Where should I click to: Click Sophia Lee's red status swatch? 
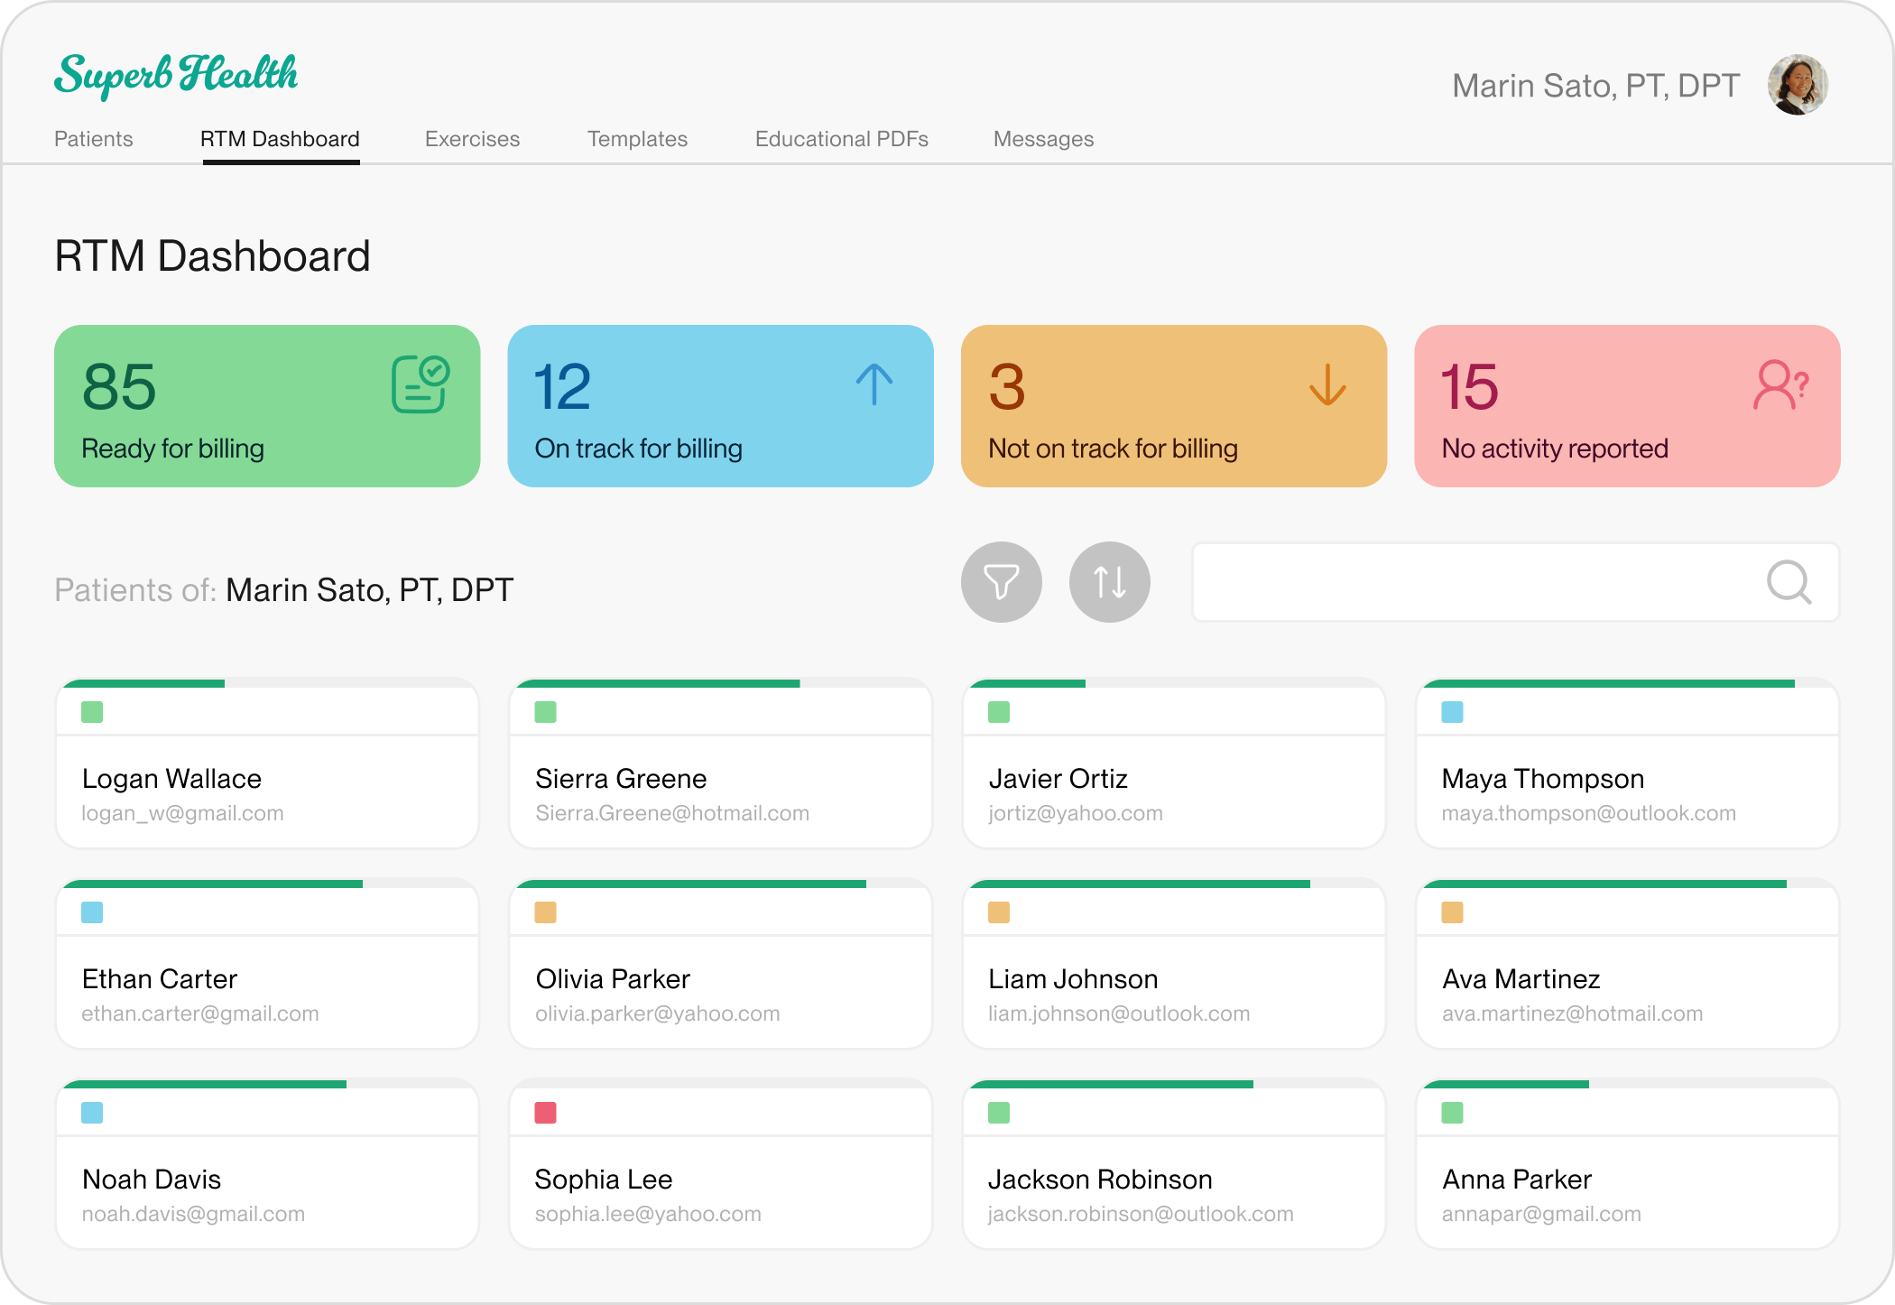(x=545, y=1113)
